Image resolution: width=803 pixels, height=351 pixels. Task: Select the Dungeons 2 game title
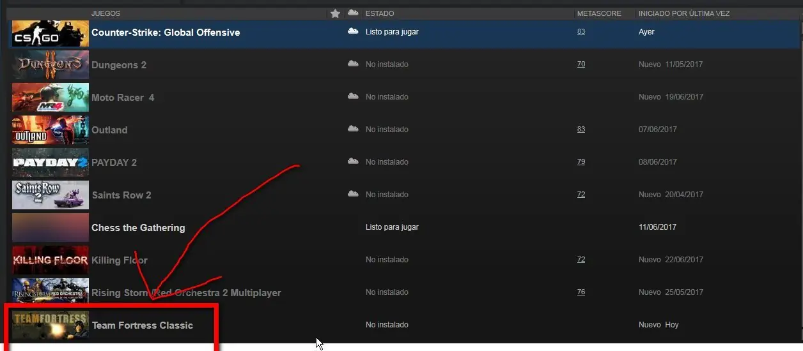pyautogui.click(x=119, y=65)
